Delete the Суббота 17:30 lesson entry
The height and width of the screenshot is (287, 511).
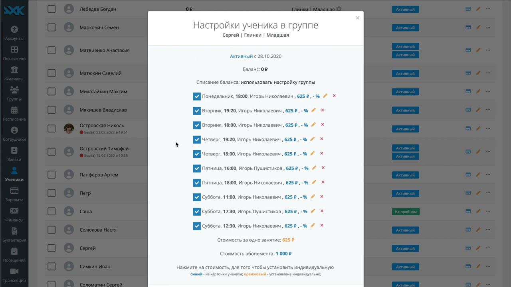coord(322,210)
